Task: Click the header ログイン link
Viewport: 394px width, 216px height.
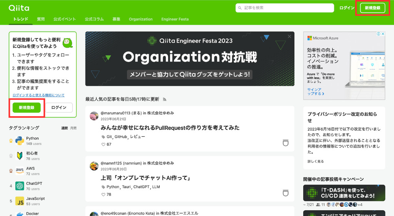Action: tap(347, 8)
